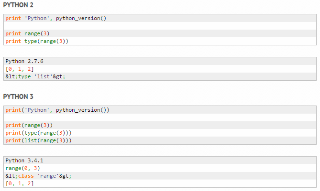Click the line print(range(3))
Viewport: 320px width, 191px height.
click(x=29, y=125)
